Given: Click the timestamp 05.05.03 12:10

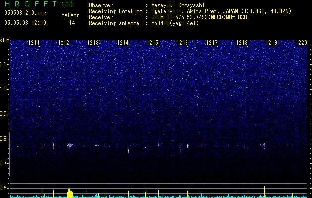Looking at the screenshot, I should point(25,23).
